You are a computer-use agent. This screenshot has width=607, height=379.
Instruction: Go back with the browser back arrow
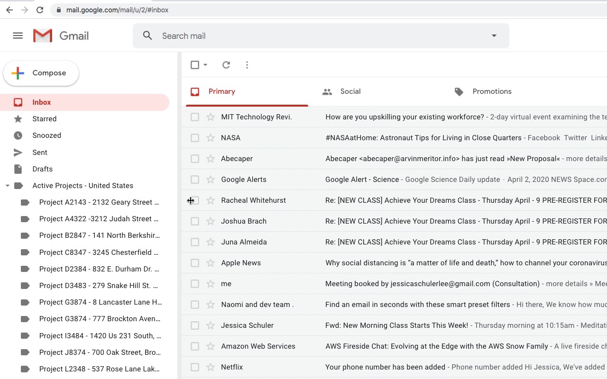coord(9,9)
